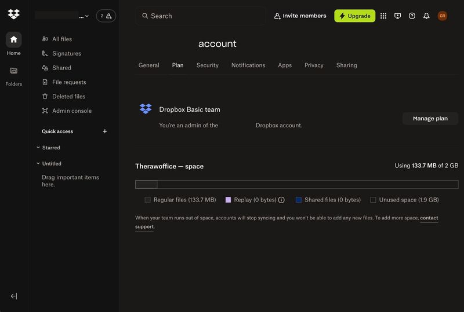Click the collapse sidebar arrow icon
Image resolution: width=464 pixels, height=312 pixels.
(14, 296)
